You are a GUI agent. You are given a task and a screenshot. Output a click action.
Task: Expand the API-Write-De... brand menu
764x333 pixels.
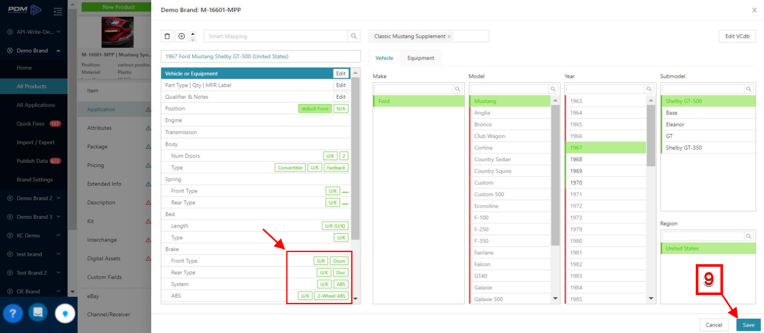click(58, 32)
